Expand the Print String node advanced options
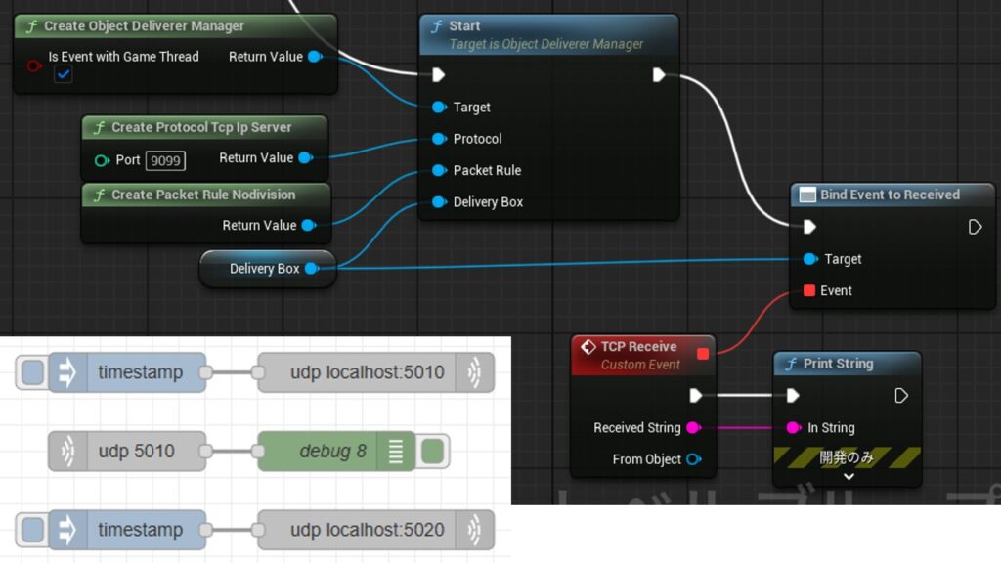 click(x=848, y=477)
